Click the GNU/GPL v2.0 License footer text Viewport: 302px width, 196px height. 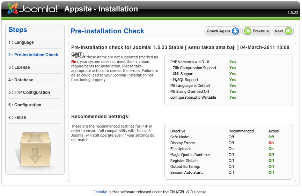[188, 192]
